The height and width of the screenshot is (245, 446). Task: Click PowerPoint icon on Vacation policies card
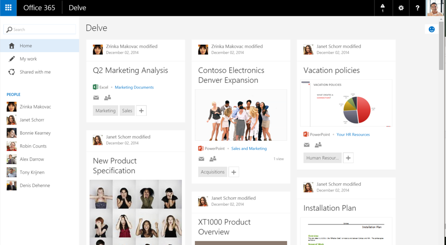click(306, 134)
